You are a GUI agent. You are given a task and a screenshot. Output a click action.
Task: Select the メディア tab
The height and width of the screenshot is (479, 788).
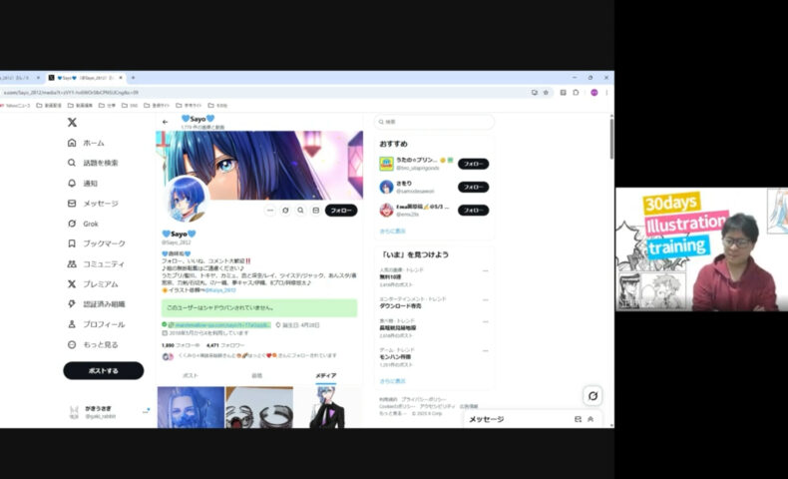coord(325,375)
